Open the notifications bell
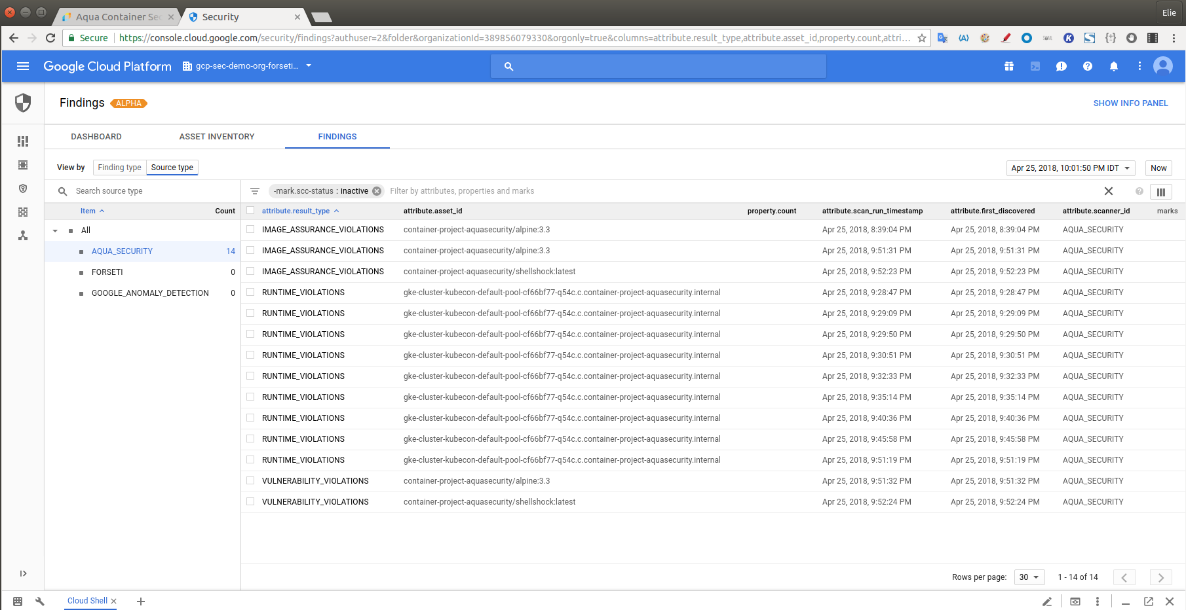This screenshot has width=1186, height=610. pyautogui.click(x=1114, y=66)
